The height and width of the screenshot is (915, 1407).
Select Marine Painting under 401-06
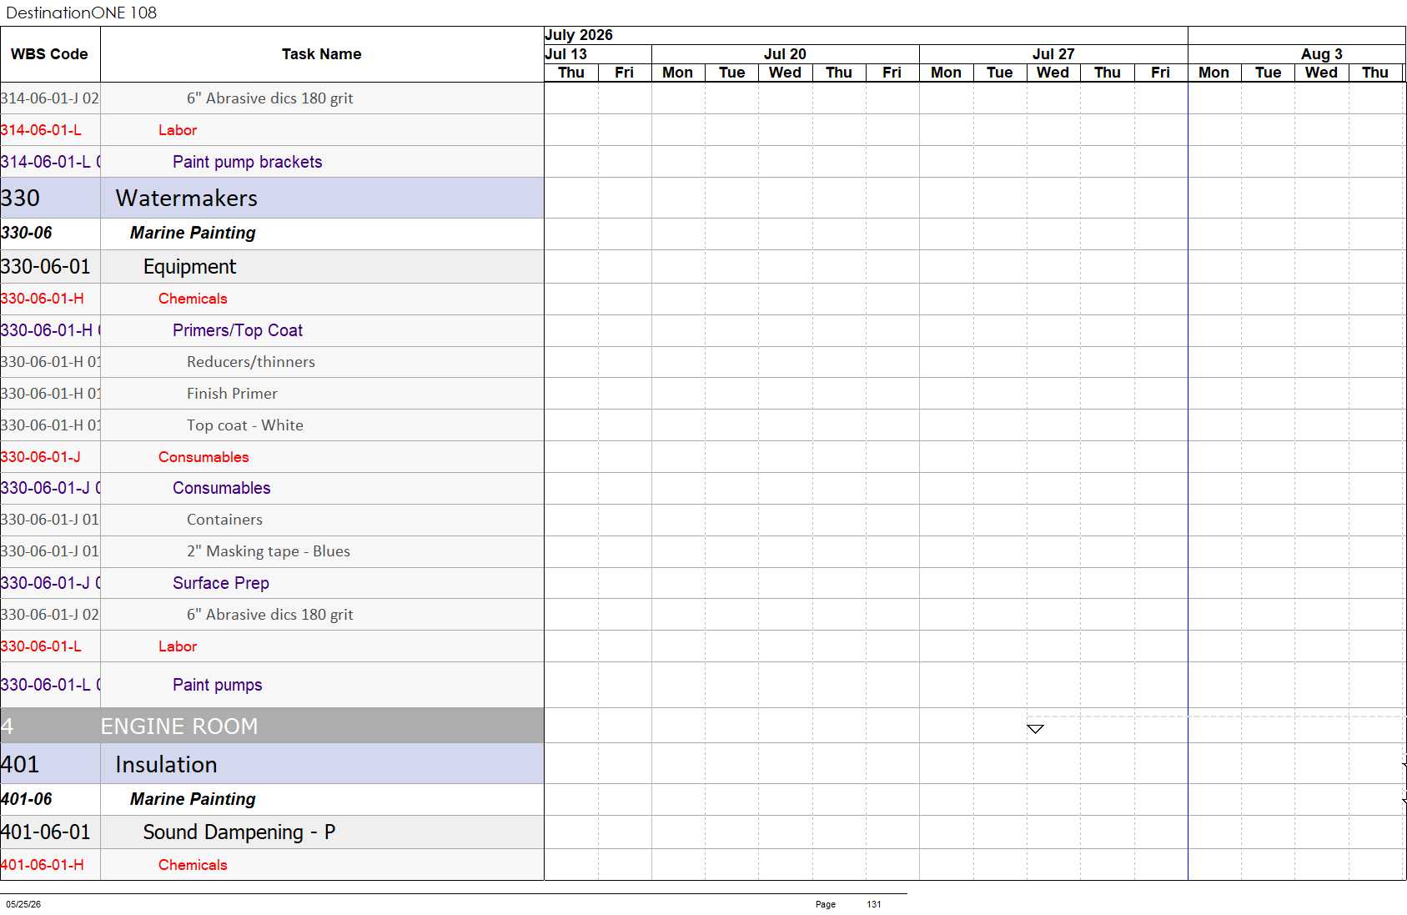coord(193,799)
